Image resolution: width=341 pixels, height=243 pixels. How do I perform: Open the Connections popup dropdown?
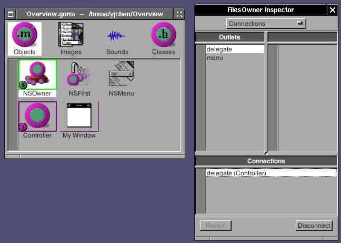[266, 24]
